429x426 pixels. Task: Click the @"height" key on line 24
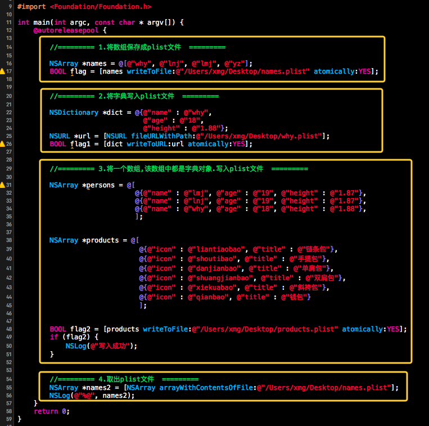point(161,128)
